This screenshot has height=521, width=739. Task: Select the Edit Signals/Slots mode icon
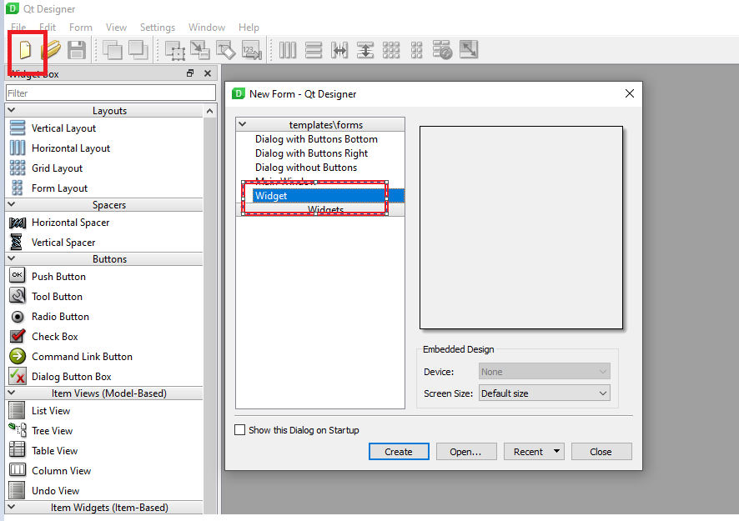pyautogui.click(x=200, y=50)
